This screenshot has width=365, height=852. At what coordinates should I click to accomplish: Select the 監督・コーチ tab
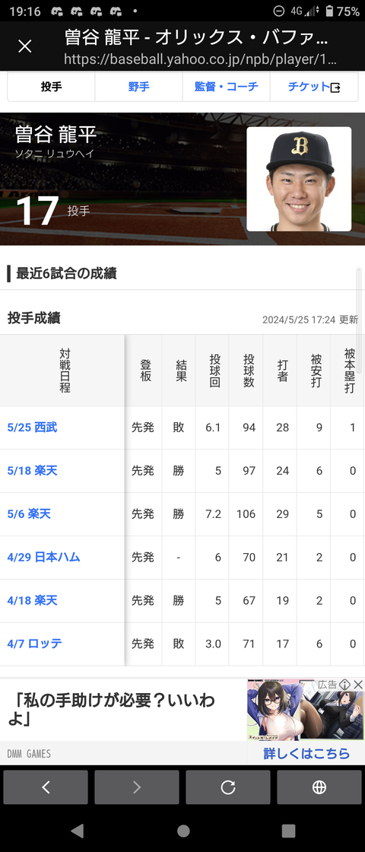[x=226, y=87]
